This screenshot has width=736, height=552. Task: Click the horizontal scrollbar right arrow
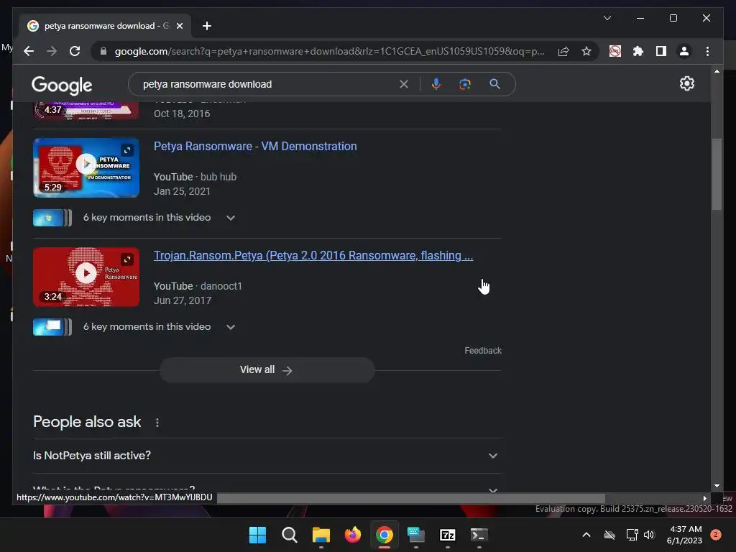[x=704, y=498]
